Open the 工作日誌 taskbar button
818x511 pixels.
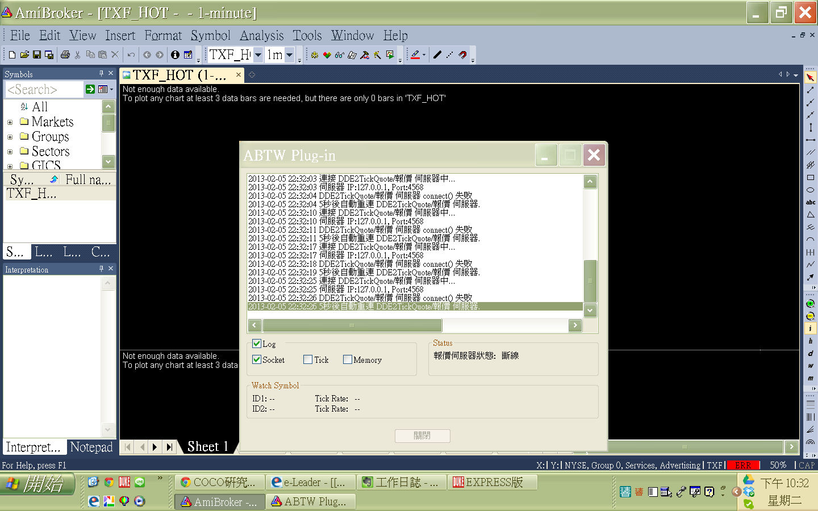[401, 482]
